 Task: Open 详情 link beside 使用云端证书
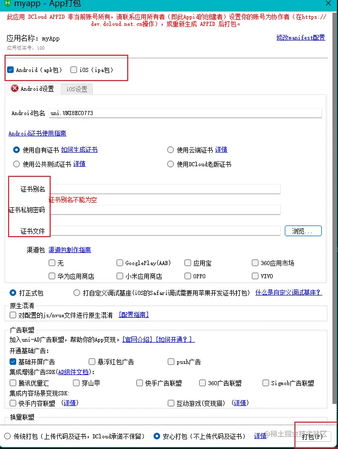tap(221, 150)
